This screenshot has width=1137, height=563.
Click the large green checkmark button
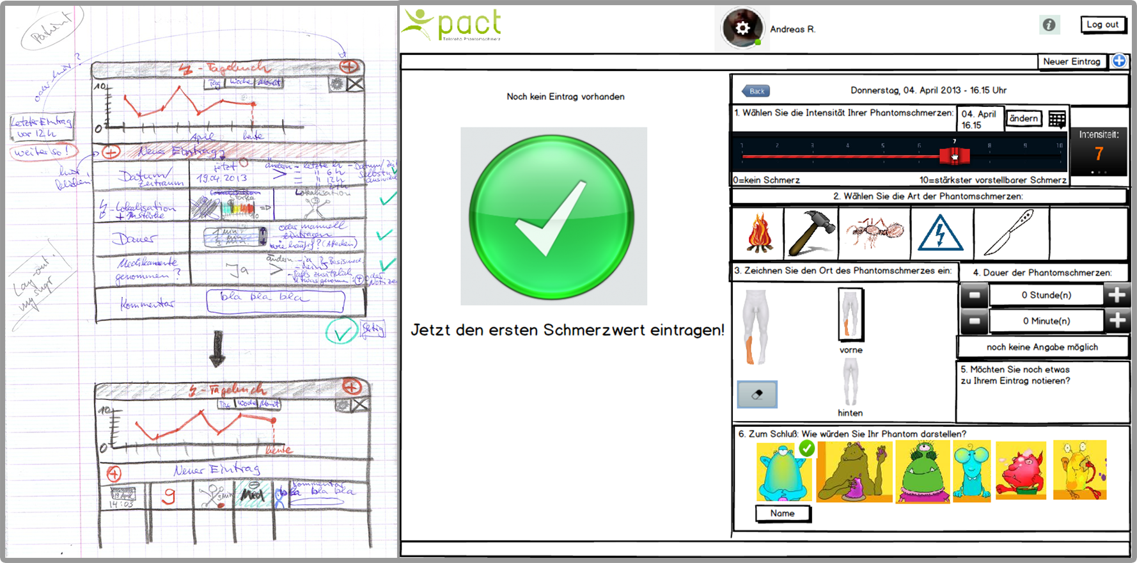[553, 217]
